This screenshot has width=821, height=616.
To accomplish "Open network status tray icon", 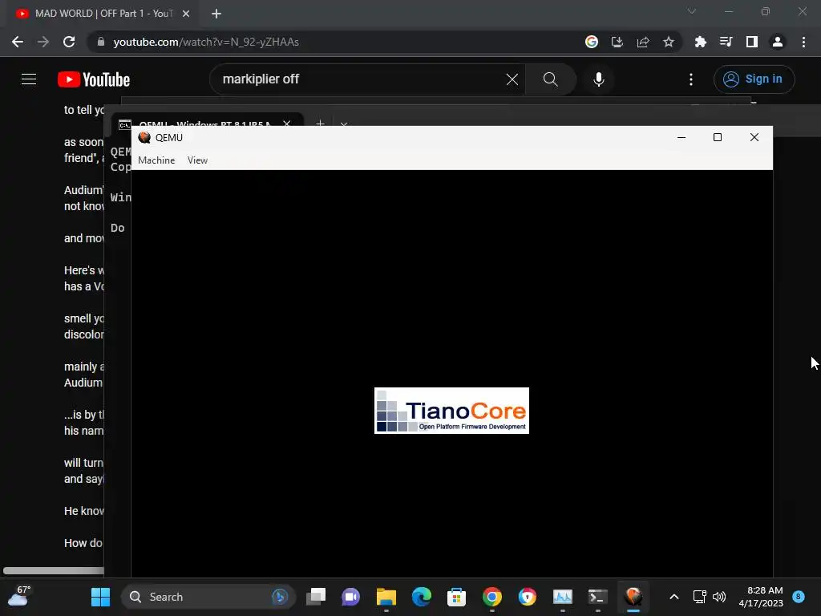I will (699, 597).
